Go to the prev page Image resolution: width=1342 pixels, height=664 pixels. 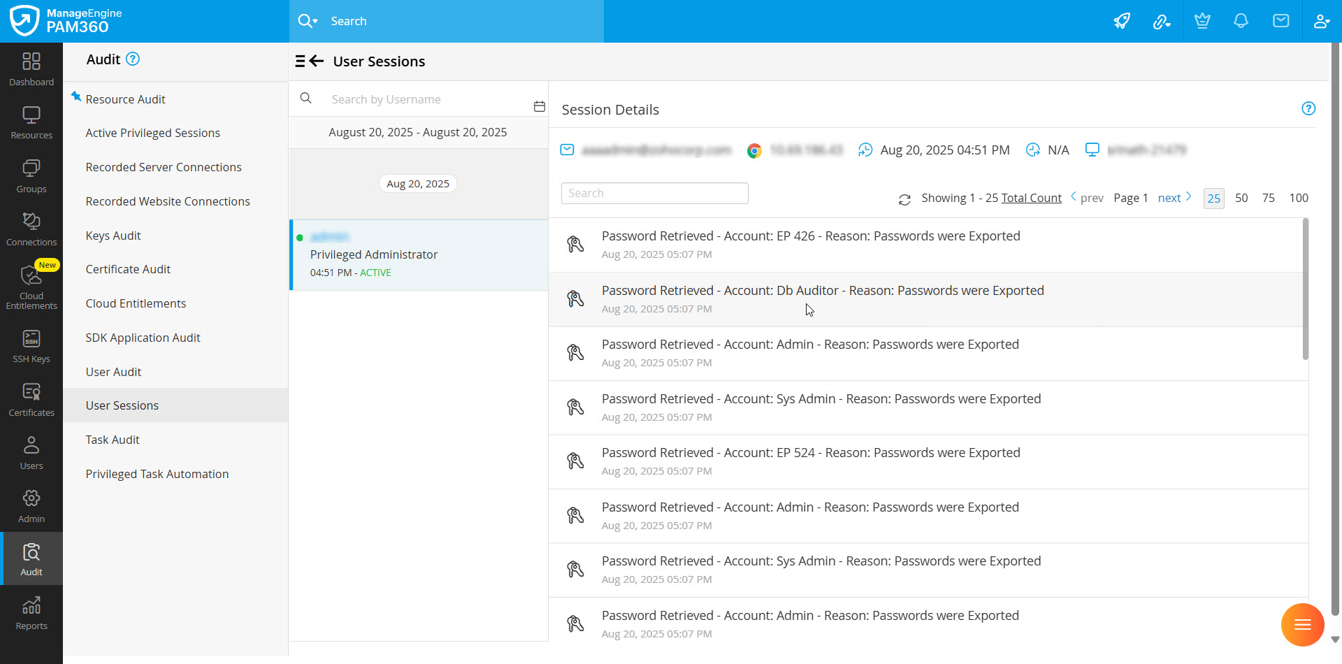pos(1087,198)
